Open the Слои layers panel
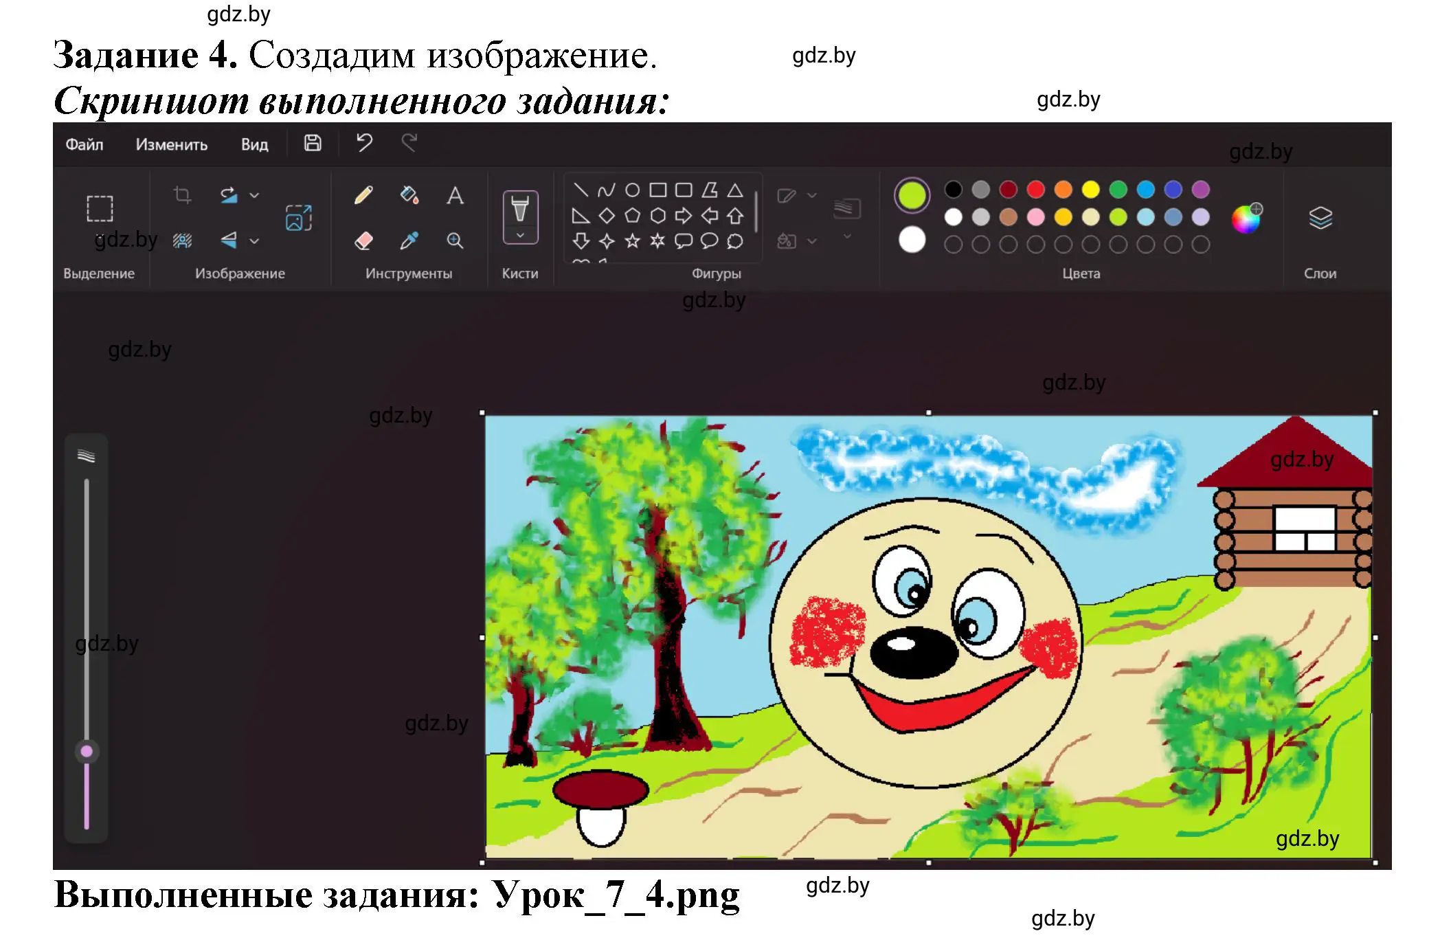The height and width of the screenshot is (940, 1429). 1320,219
